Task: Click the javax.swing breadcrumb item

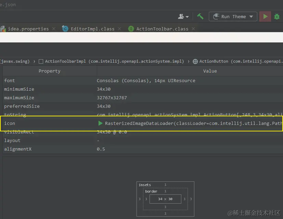Action: (x=15, y=61)
